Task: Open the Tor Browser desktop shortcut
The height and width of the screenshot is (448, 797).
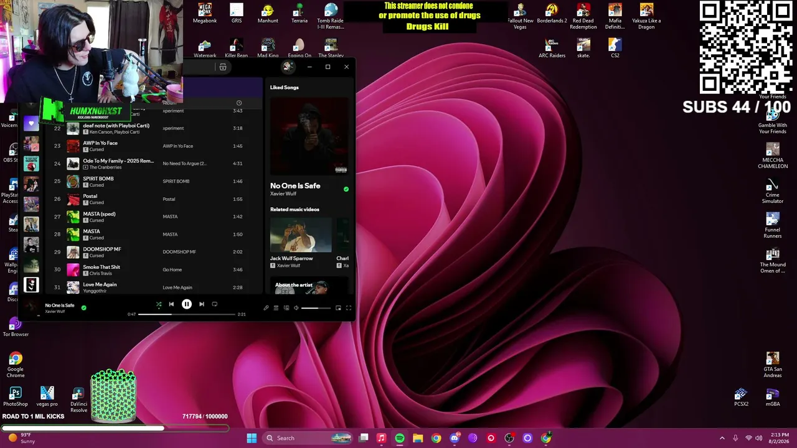Action: coord(16,327)
